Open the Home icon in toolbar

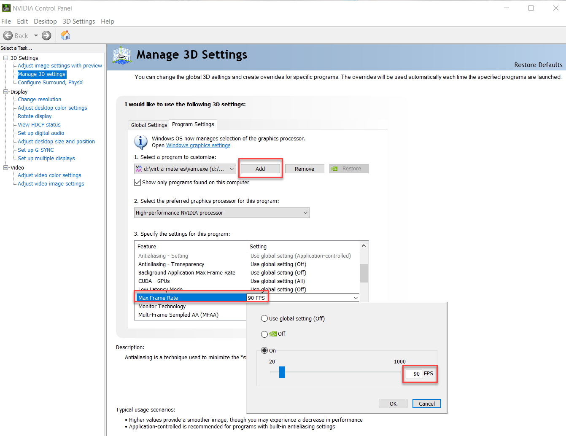click(65, 35)
